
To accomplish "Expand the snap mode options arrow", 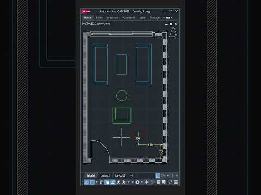I will [168, 175].
